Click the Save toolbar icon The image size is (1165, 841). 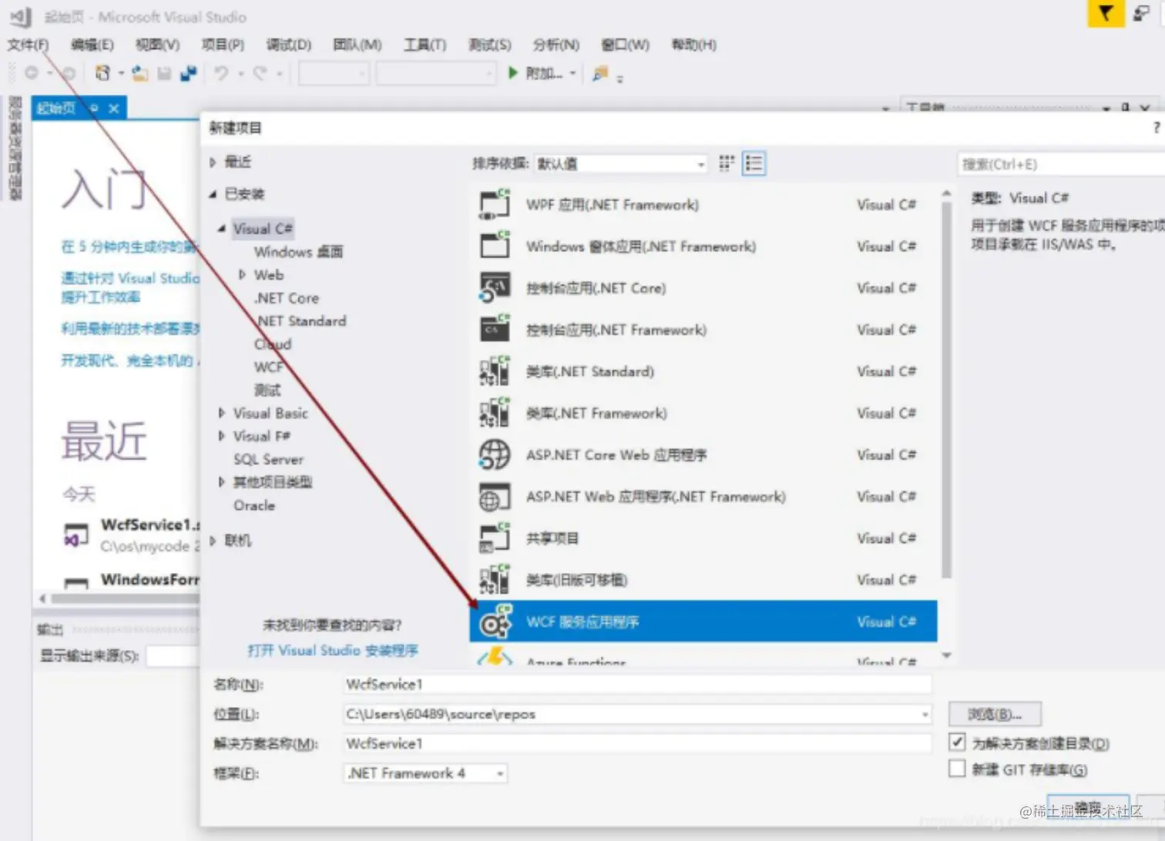tap(164, 73)
